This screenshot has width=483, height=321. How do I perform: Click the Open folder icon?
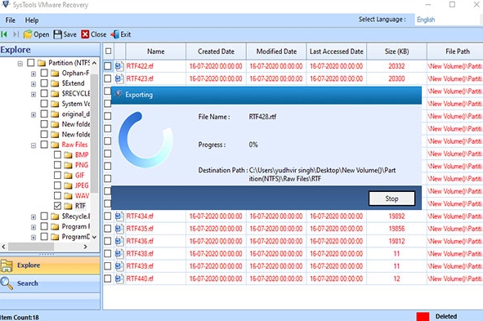tap(28, 34)
